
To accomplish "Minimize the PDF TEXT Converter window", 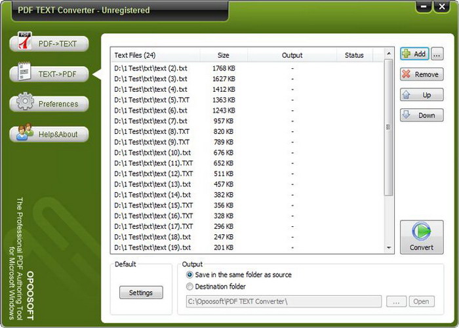I will pos(424,7).
